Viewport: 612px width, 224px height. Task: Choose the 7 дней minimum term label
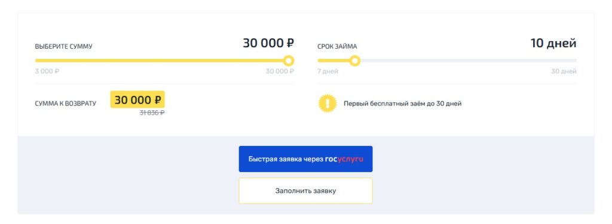[x=328, y=71]
